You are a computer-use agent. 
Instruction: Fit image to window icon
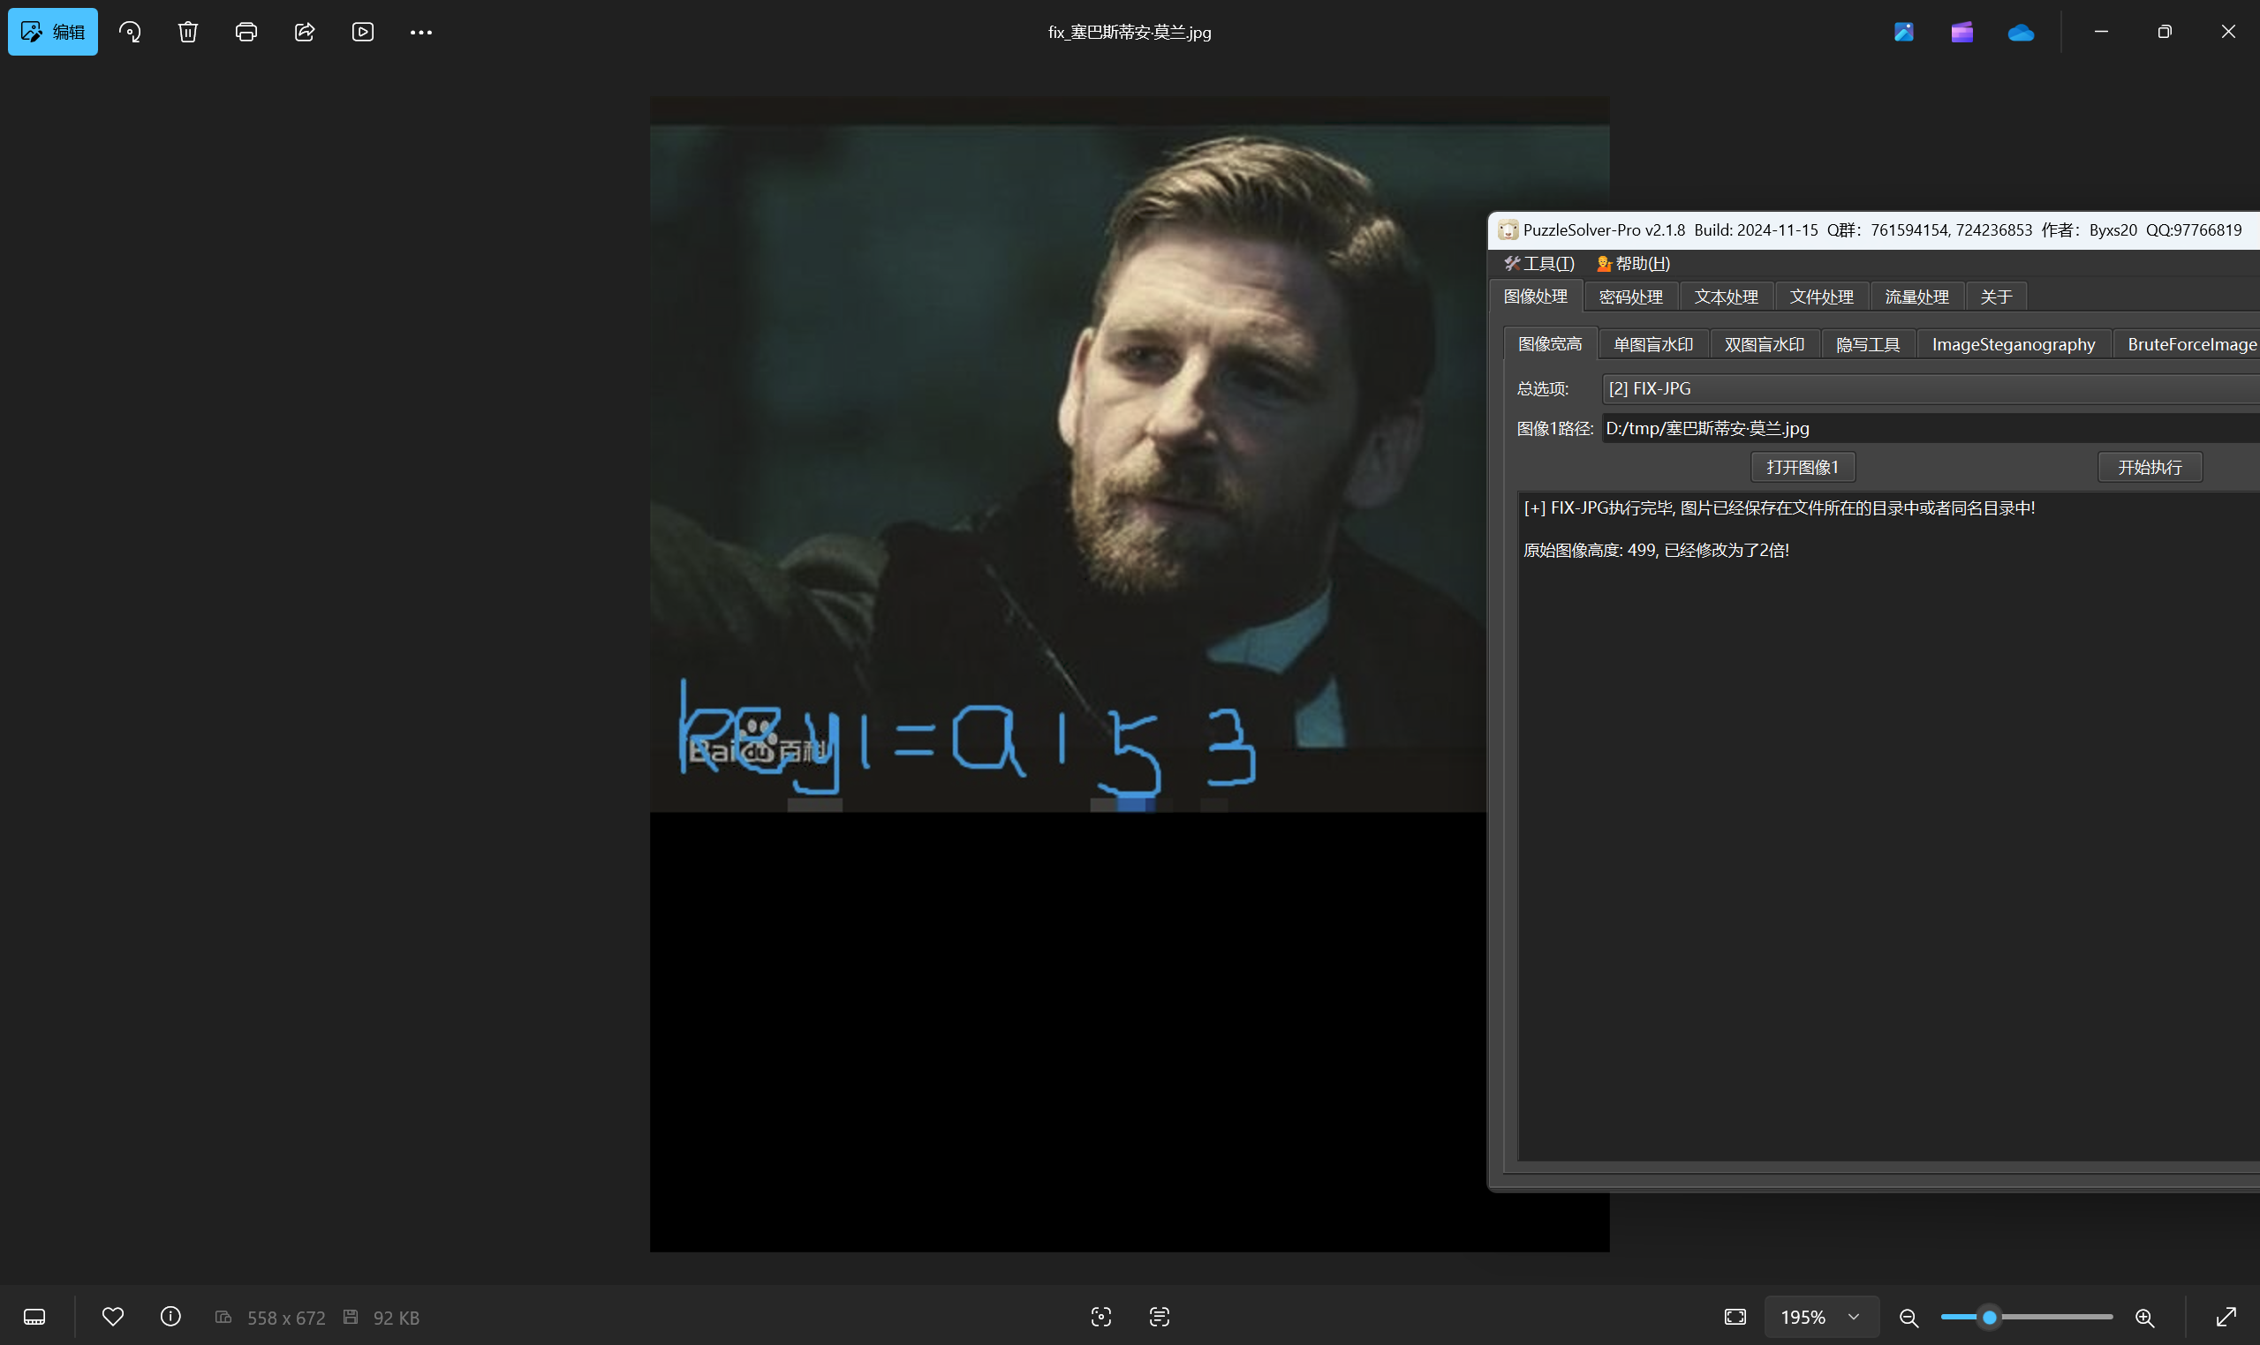(x=1735, y=1316)
